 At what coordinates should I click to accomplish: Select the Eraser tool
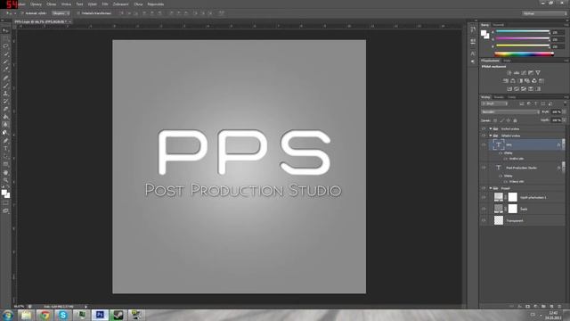(5, 109)
